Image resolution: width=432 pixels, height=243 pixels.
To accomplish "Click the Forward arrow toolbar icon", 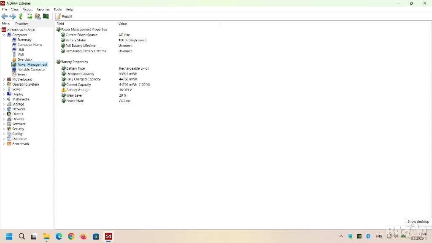I will (13, 16).
